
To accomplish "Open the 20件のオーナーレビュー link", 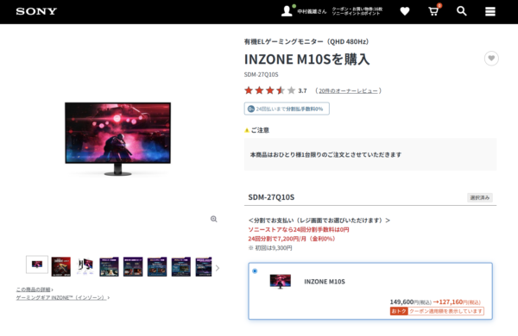I will [348, 90].
